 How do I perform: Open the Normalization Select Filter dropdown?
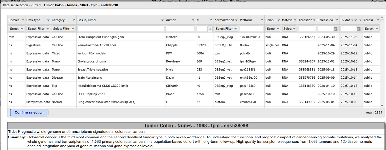226,29
